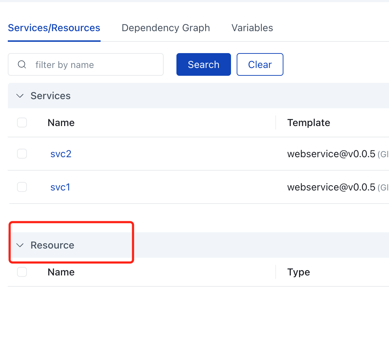Viewport: 389px width, 359px height.
Task: Collapse the Services section chevron
Action: point(20,96)
